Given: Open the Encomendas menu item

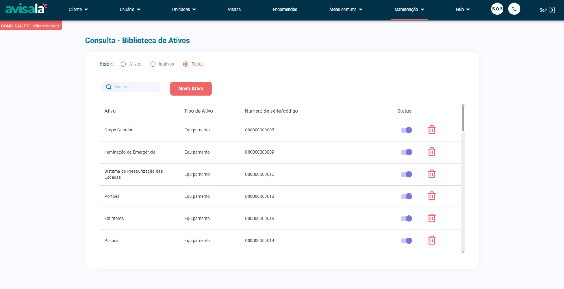Looking at the screenshot, I should (x=285, y=10).
